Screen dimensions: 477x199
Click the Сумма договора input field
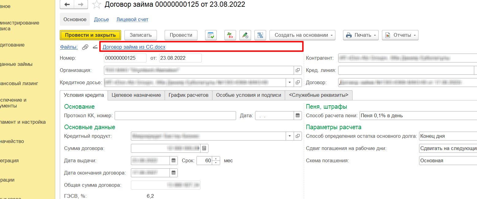tap(166, 148)
